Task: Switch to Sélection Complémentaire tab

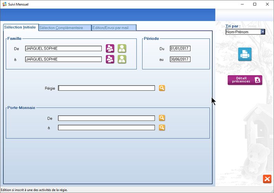Action: (x=65, y=28)
